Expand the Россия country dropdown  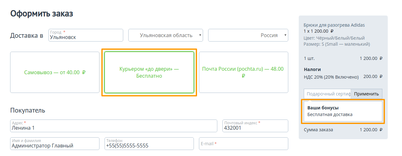coord(248,35)
